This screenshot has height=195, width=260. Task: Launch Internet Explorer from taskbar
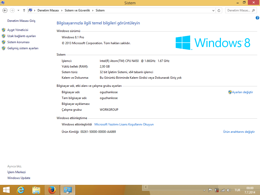pyautogui.click(x=21, y=190)
